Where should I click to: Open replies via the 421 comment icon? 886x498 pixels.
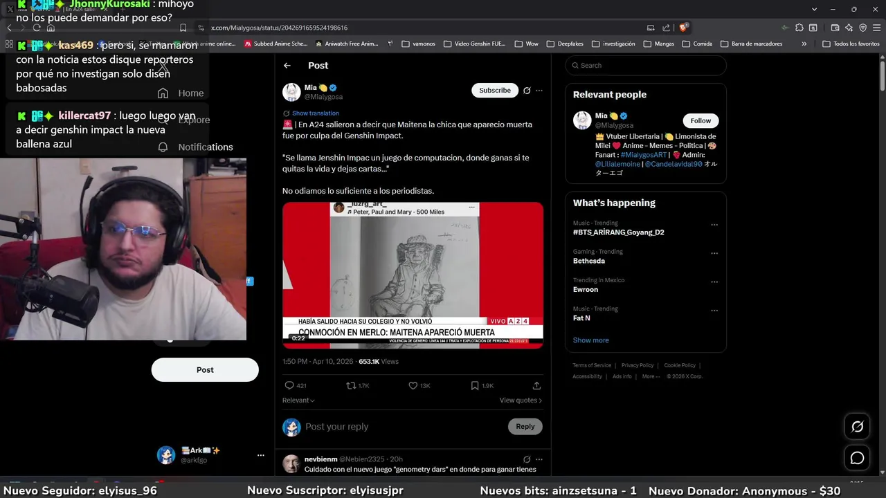point(289,386)
